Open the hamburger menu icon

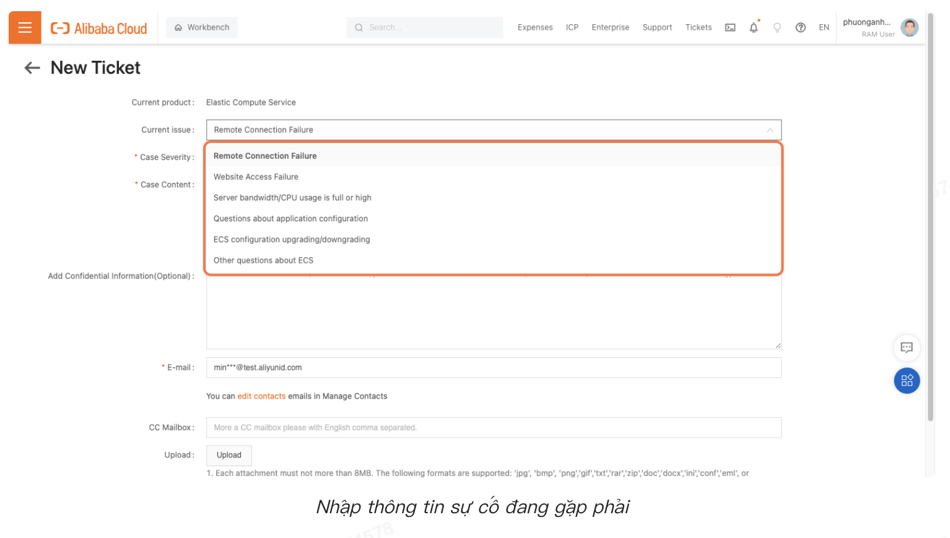[x=24, y=27]
